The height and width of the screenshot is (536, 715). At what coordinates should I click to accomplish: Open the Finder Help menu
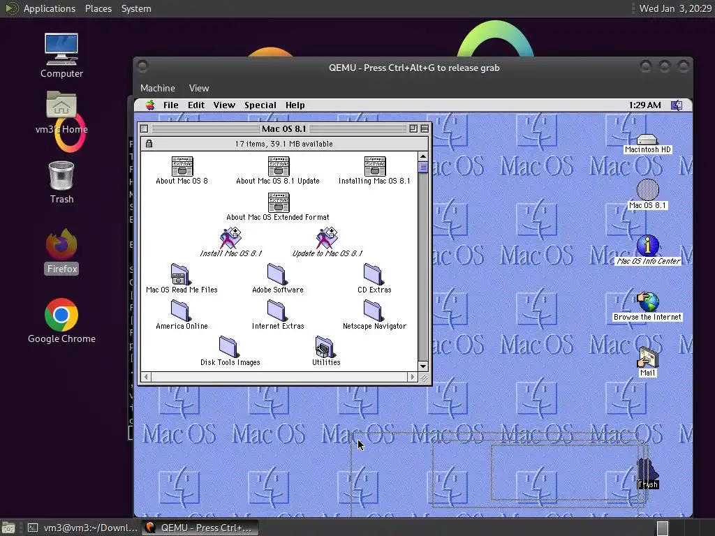coord(295,105)
